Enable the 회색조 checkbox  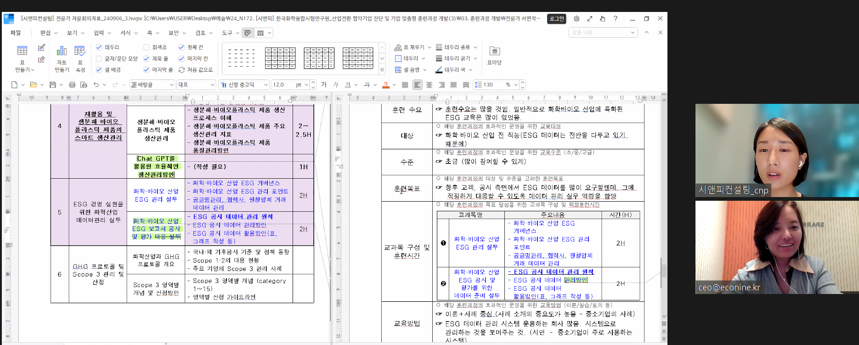pyautogui.click(x=147, y=47)
